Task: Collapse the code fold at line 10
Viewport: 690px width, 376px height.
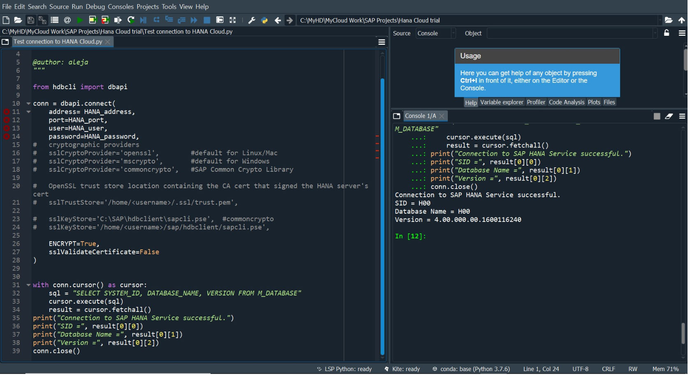Action: (x=28, y=104)
